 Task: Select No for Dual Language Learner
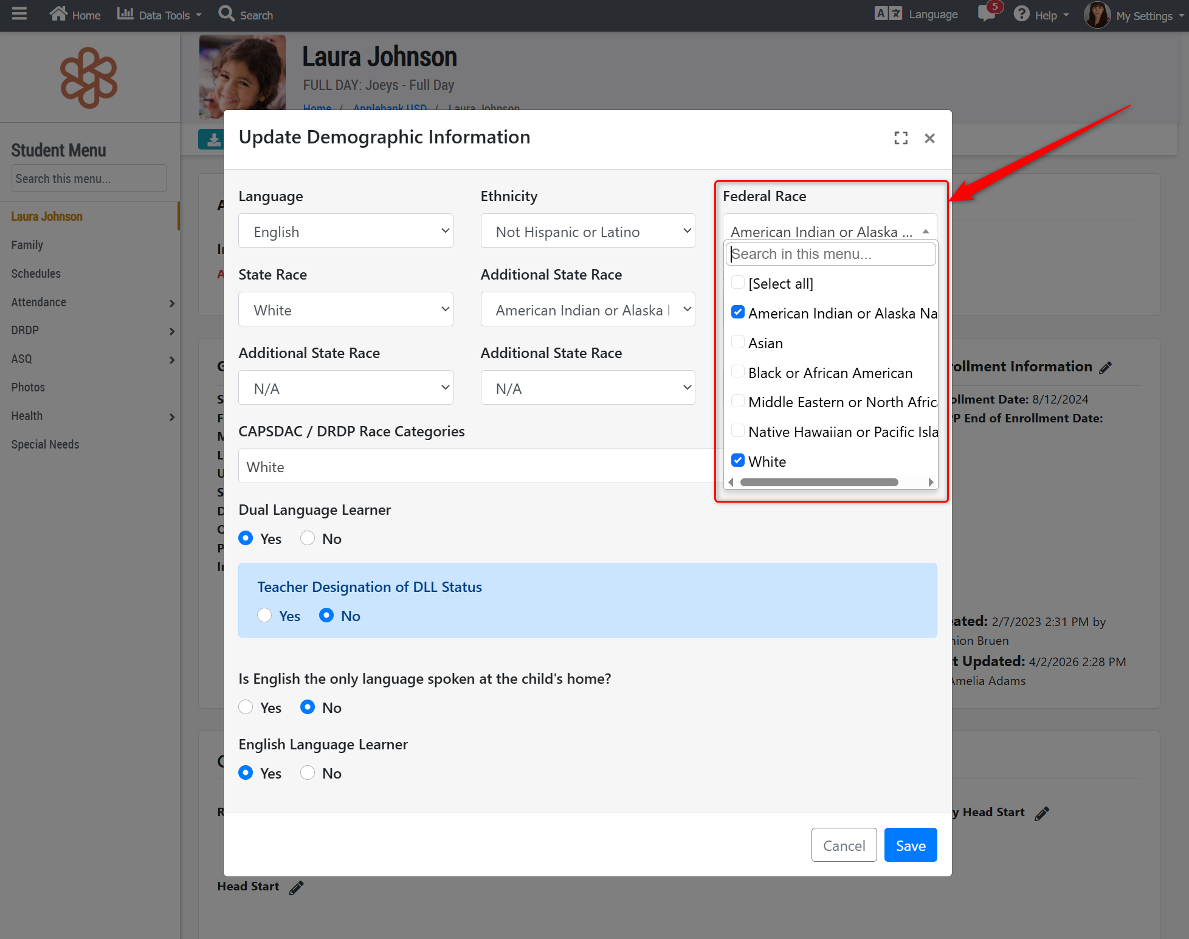click(x=308, y=538)
